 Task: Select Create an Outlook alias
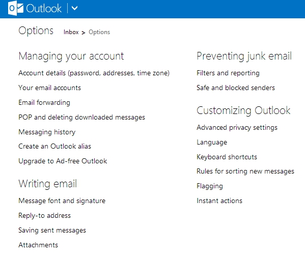click(x=54, y=146)
